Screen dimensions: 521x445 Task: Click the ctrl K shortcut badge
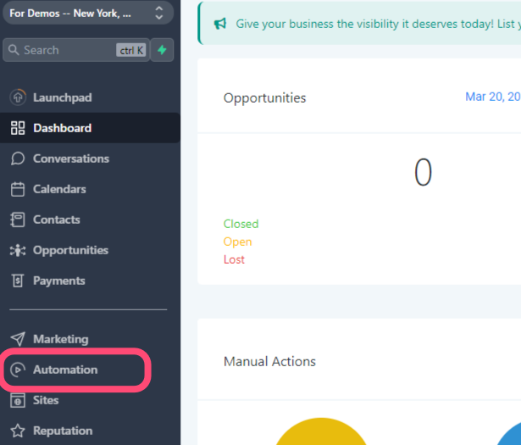point(131,50)
